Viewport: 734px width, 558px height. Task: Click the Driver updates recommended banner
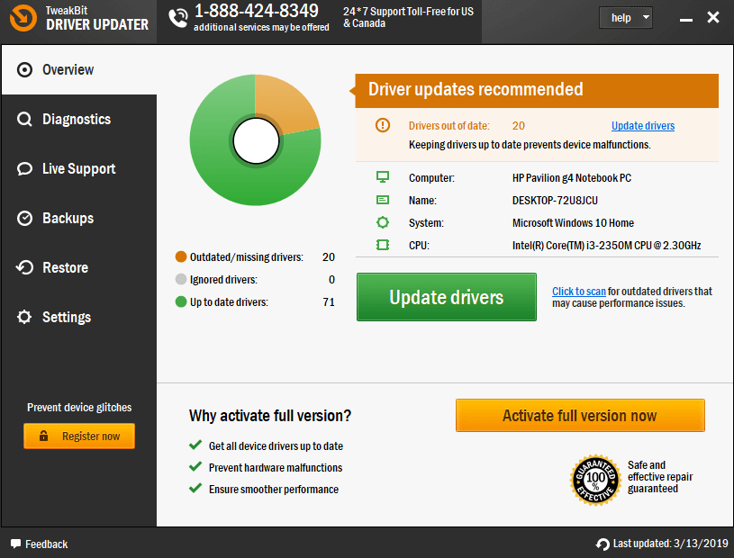[537, 90]
